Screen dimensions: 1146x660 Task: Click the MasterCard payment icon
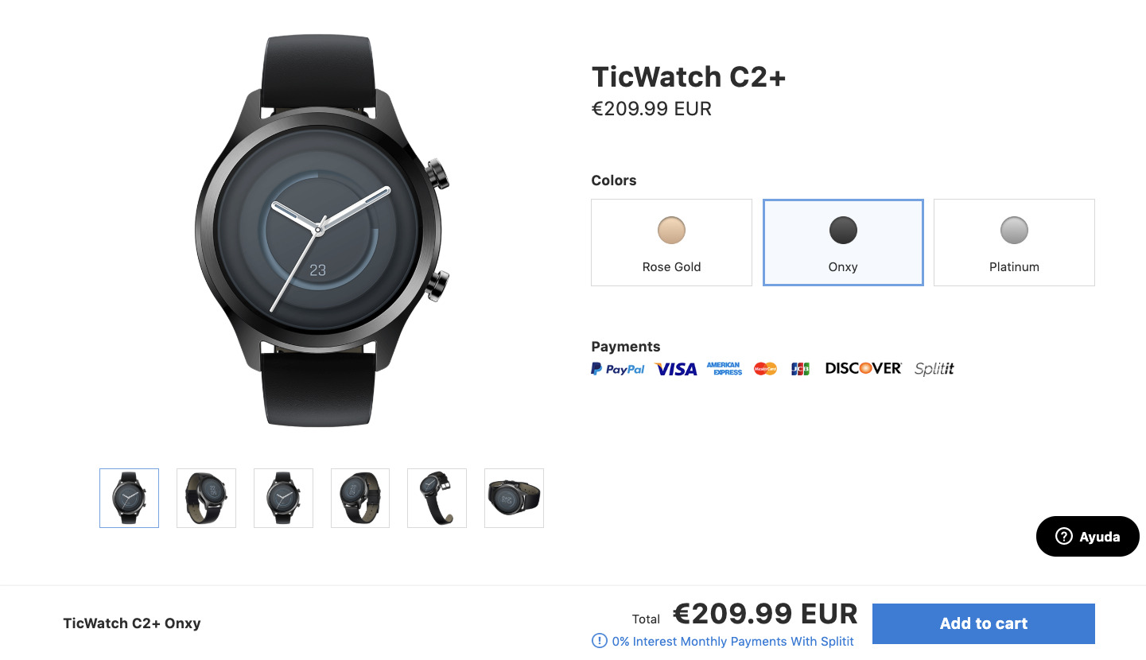tap(765, 369)
